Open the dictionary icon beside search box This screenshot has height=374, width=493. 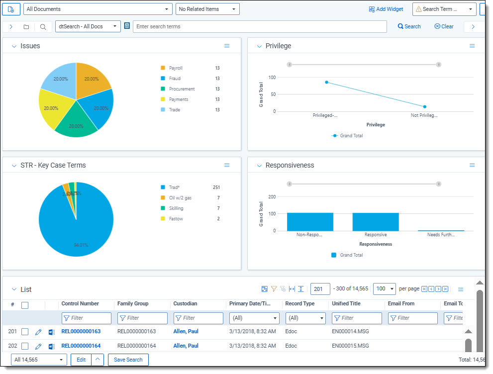(127, 26)
